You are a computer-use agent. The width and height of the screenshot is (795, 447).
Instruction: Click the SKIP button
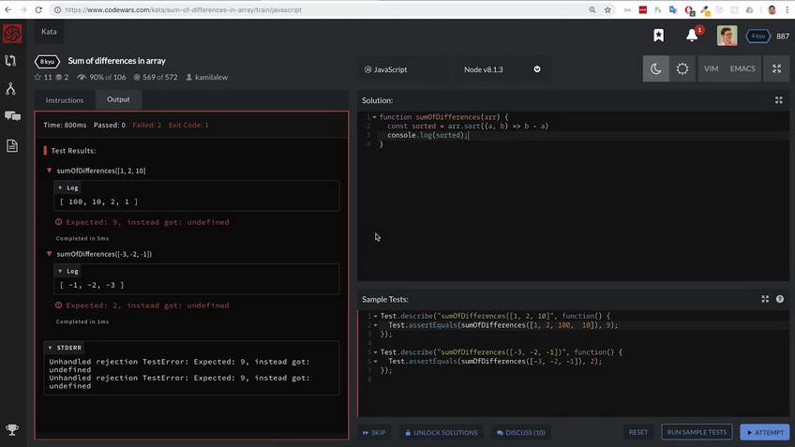[x=374, y=432]
